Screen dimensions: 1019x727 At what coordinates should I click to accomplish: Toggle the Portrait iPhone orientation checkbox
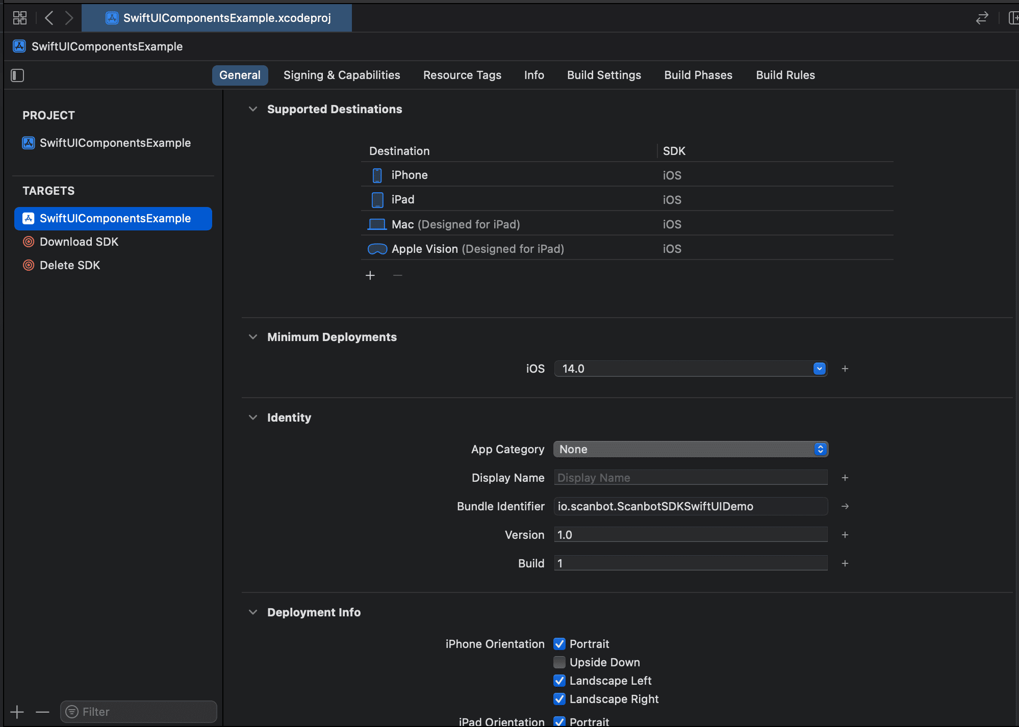point(559,643)
